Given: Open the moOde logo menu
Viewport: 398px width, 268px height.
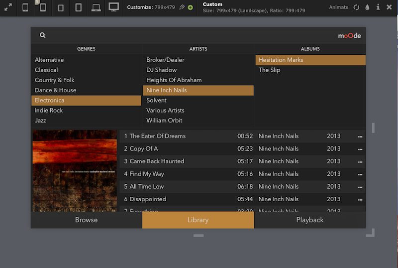Looking at the screenshot, I should [349, 35].
